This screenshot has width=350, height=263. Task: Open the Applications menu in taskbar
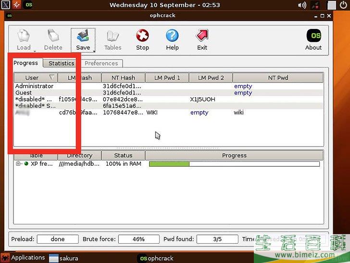click(23, 258)
